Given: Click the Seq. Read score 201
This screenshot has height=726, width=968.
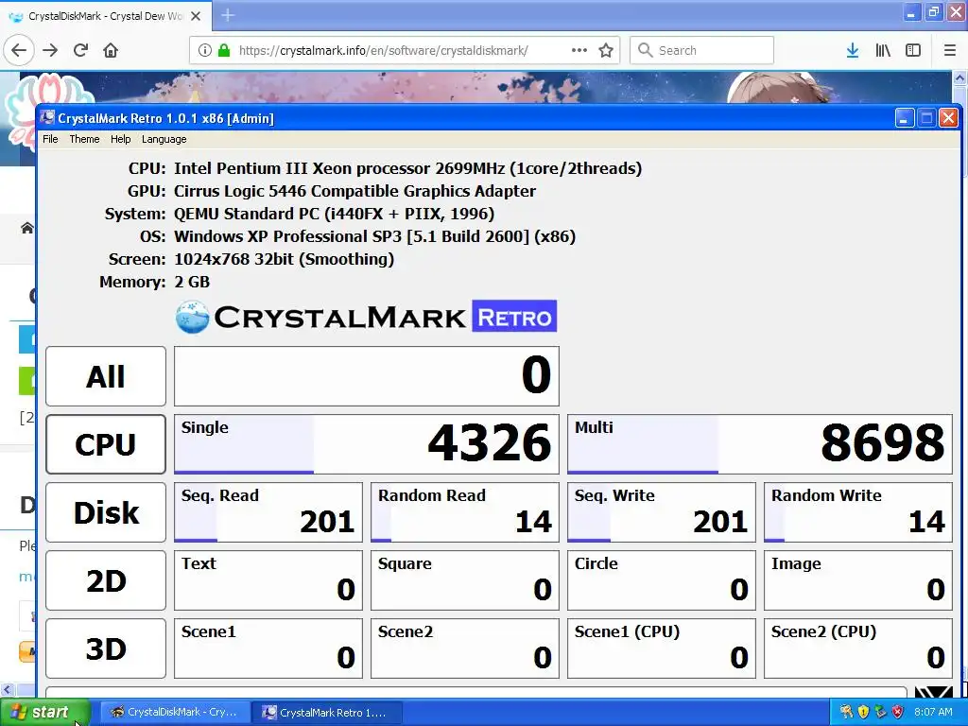Looking at the screenshot, I should pos(268,511).
